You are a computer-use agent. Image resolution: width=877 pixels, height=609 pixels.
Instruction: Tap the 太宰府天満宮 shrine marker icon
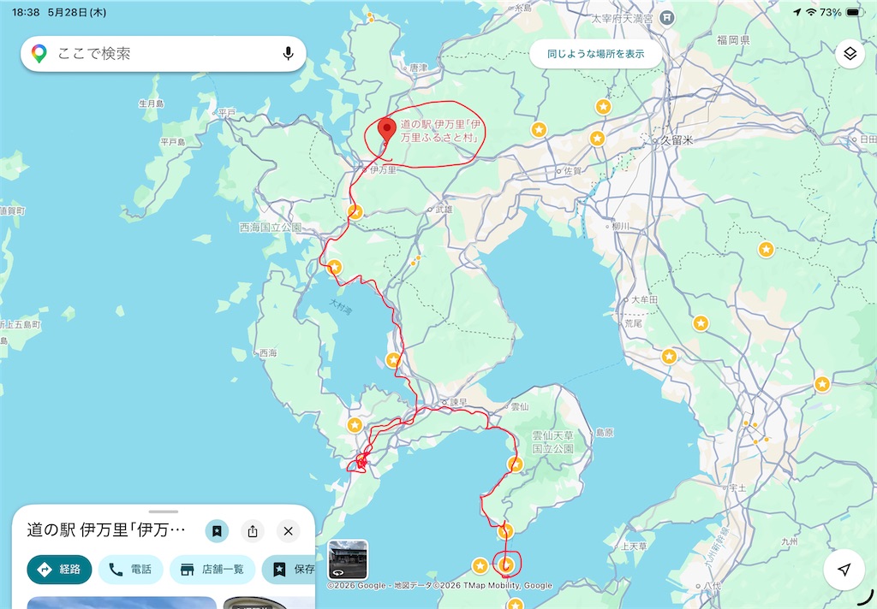(x=666, y=18)
